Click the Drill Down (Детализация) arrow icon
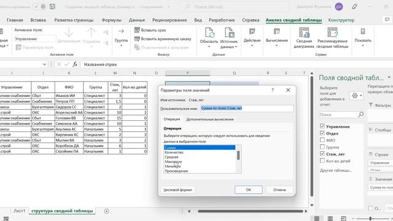Screen dimensions: 393x221 coord(69,33)
